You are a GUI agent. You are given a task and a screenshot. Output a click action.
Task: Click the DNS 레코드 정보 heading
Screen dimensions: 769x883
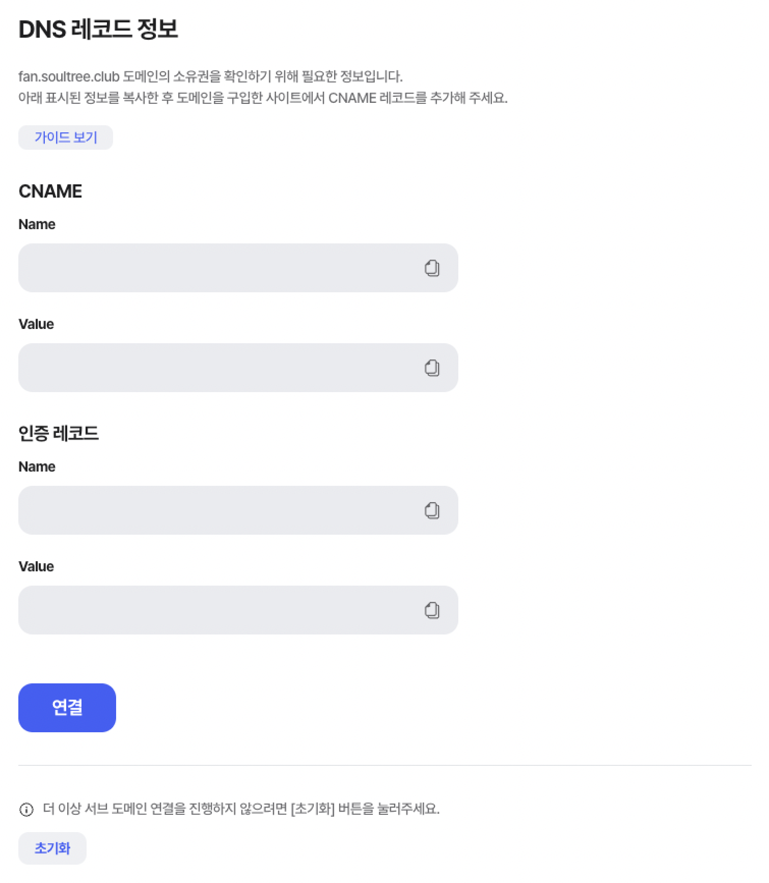tap(98, 29)
